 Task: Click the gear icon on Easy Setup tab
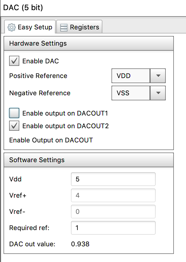click(x=12, y=27)
